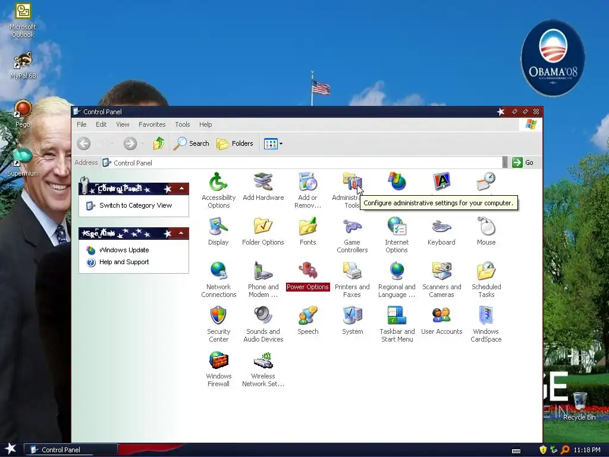Open Add or Remove Programs
Screen dimensions: 609x457
click(x=307, y=190)
